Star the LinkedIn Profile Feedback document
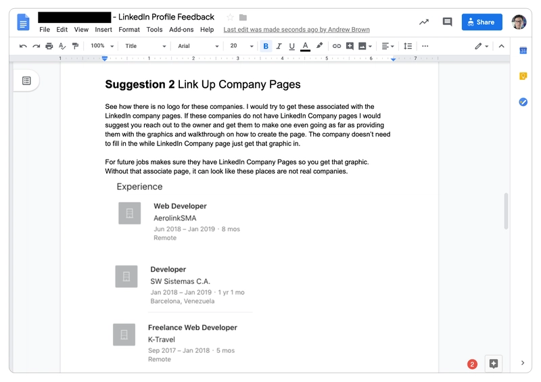The height and width of the screenshot is (382, 541). [x=230, y=17]
